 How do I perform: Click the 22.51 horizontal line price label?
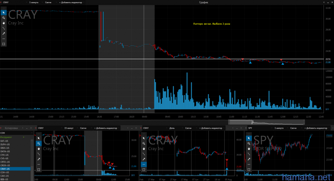(x=328, y=59)
